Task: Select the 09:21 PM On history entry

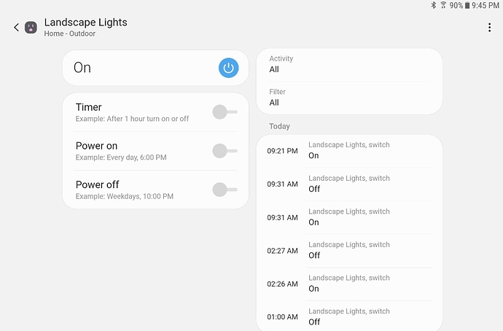Action: (x=349, y=150)
